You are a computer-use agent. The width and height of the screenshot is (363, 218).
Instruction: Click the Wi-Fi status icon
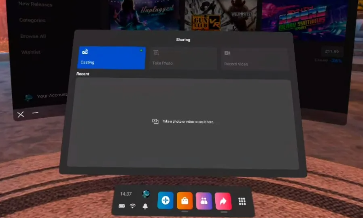pyautogui.click(x=132, y=206)
